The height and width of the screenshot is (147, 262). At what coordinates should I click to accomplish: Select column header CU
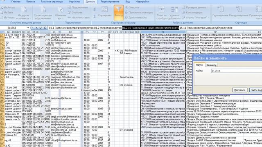coord(54,32)
